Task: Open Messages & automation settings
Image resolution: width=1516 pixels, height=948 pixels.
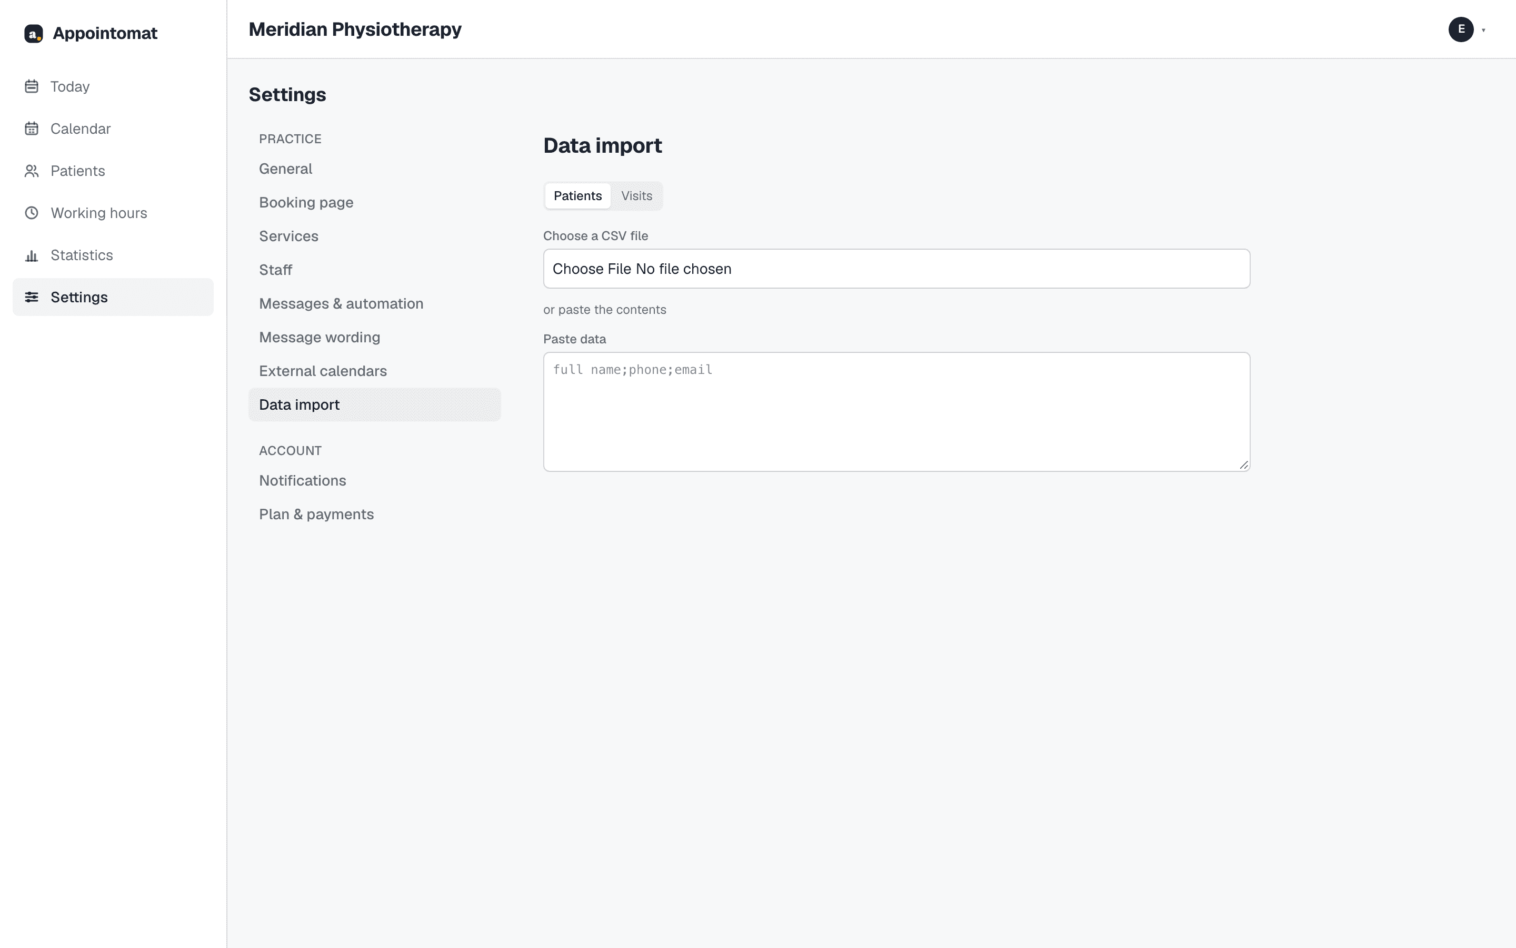Action: point(375,303)
